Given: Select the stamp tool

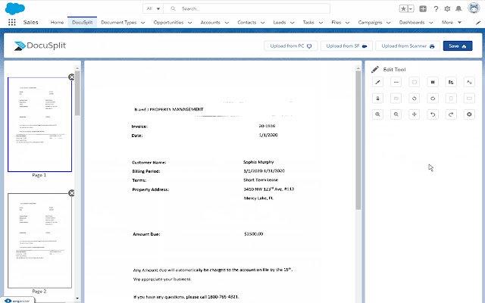Looking at the screenshot, I should tap(377, 98).
